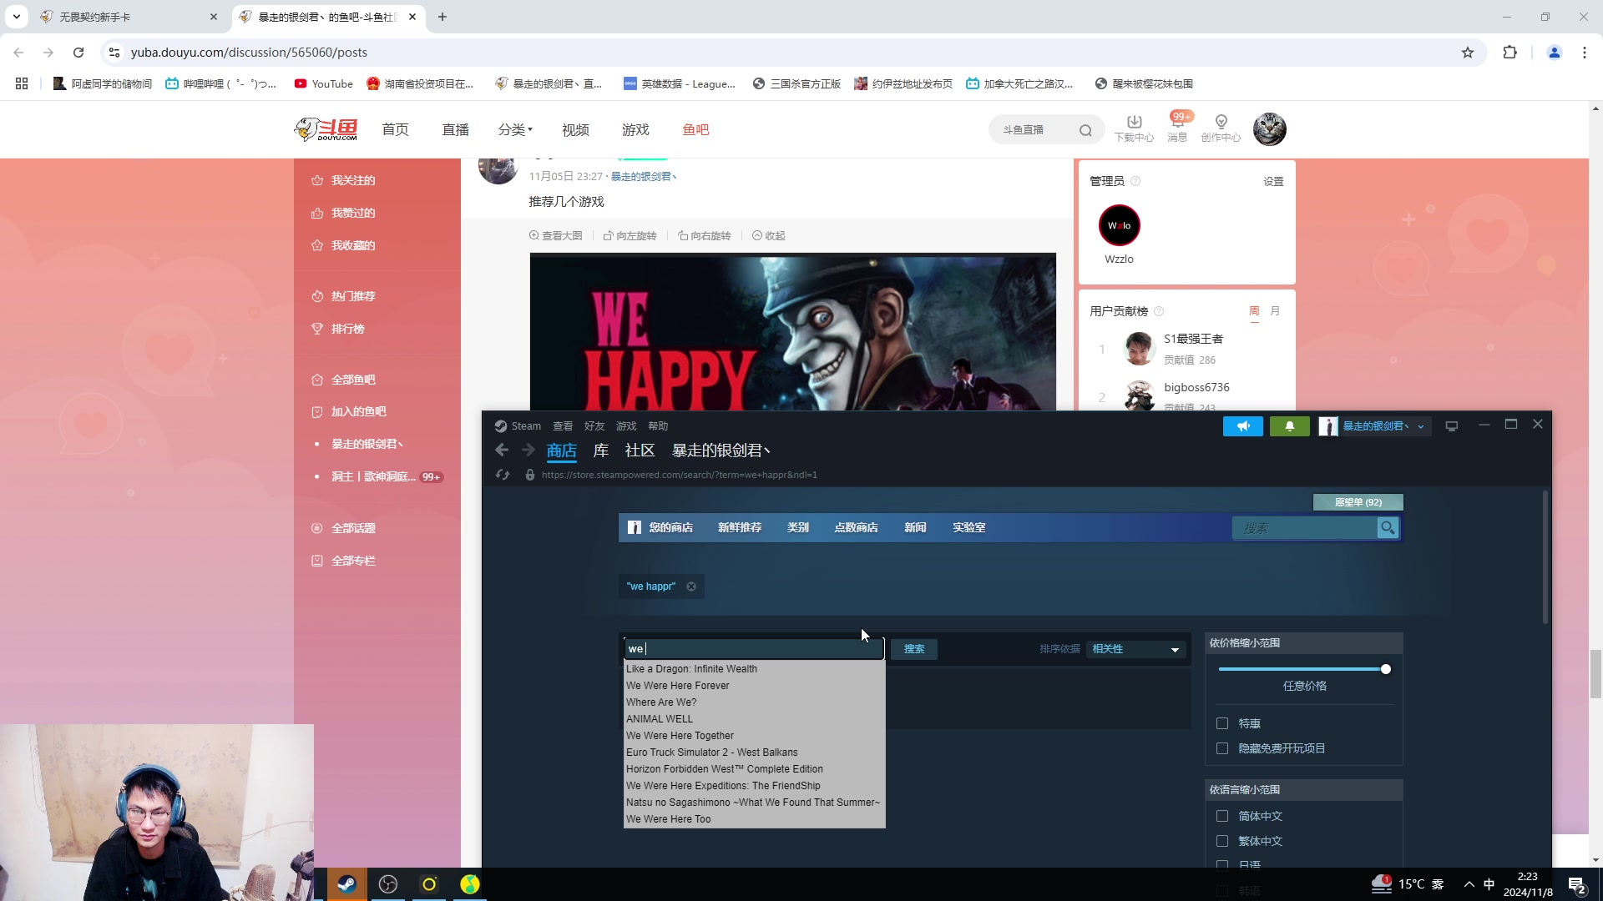Screen dimensions: 1603x901
Task: Open Steam notifications bell
Action: click(x=1289, y=426)
